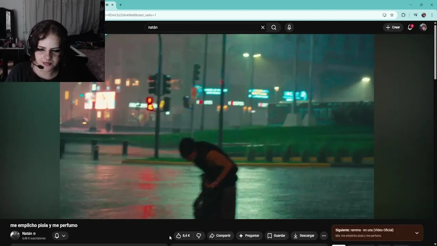The image size is (437, 246).
Task: Open YouTube account avatar menu
Action: point(423,27)
